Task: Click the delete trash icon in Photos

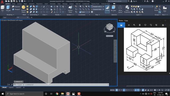Action: (140, 25)
